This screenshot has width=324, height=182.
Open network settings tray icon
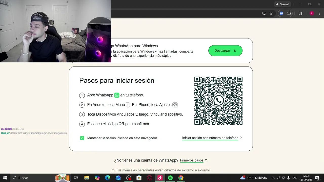(x=278, y=178)
